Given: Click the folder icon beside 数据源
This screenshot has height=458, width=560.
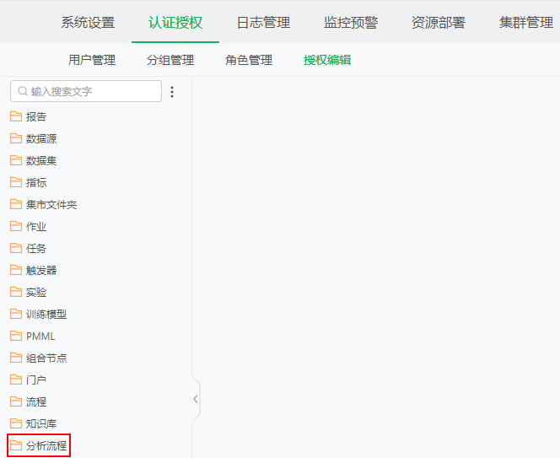Looking at the screenshot, I should [x=16, y=138].
